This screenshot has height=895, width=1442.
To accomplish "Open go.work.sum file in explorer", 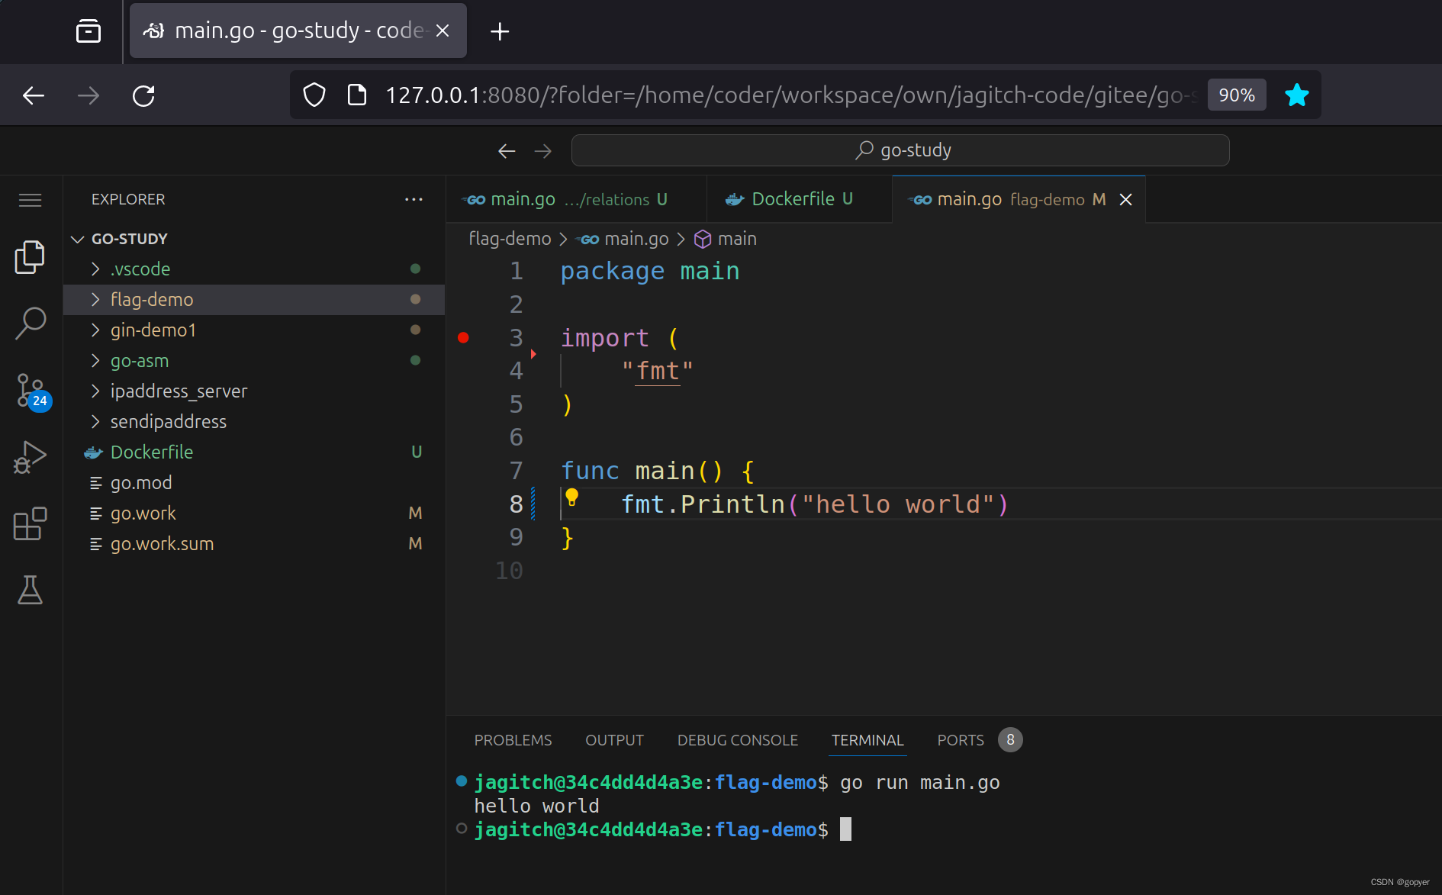I will pos(254,543).
